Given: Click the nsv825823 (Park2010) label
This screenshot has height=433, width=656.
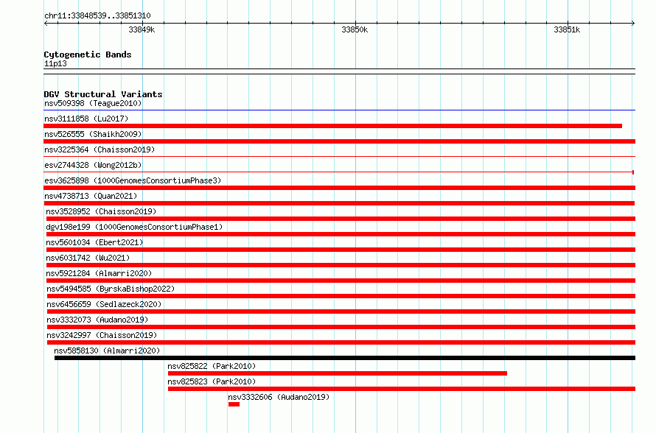Looking at the screenshot, I should (x=212, y=381).
